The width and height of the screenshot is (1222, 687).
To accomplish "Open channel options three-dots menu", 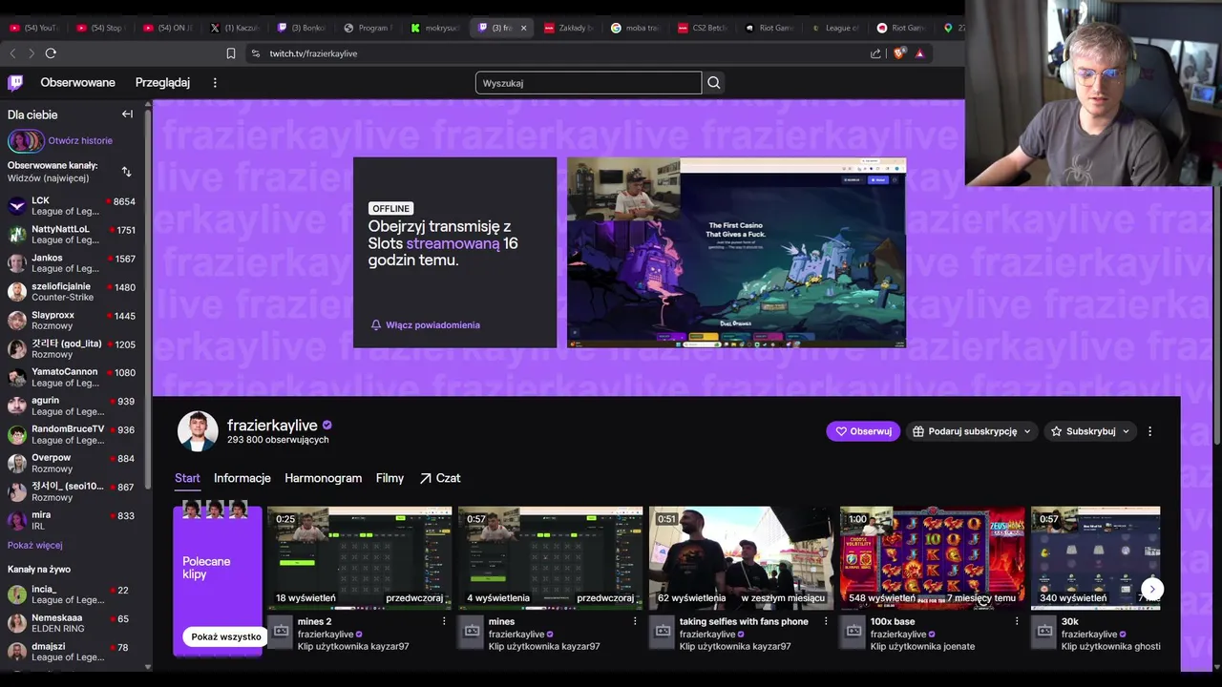I will click(x=1149, y=431).
